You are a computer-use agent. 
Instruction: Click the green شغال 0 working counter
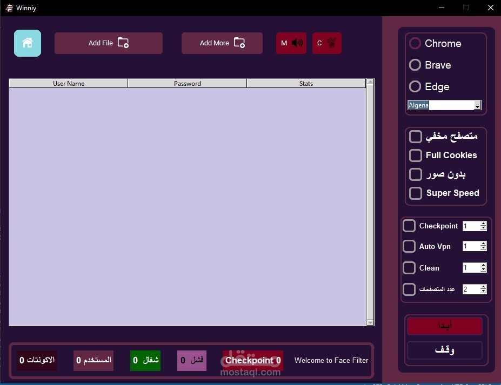145,360
